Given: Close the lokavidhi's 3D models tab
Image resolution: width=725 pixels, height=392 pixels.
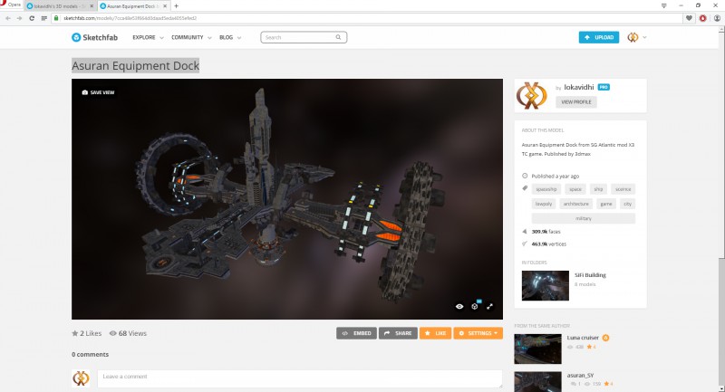Looking at the screenshot, I should coord(92,6).
